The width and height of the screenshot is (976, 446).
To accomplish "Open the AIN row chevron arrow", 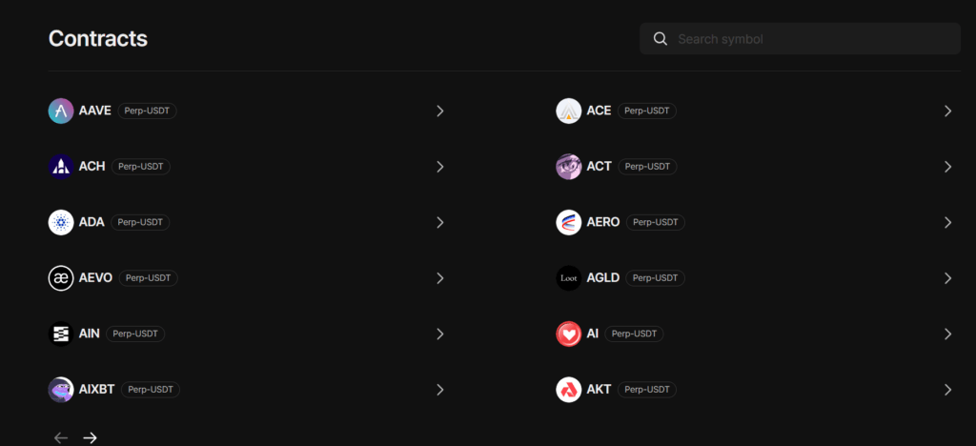I will pyautogui.click(x=439, y=334).
